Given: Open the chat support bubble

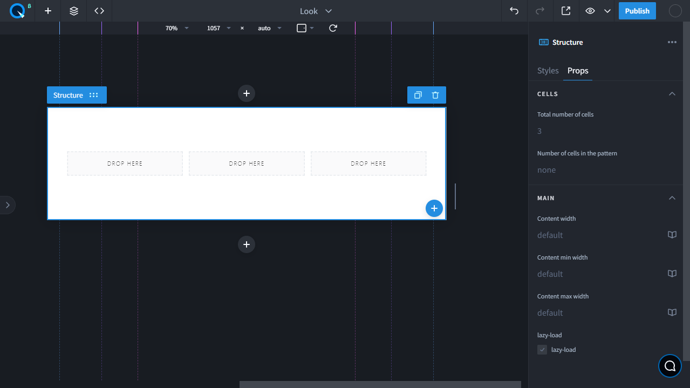Looking at the screenshot, I should click(x=670, y=366).
